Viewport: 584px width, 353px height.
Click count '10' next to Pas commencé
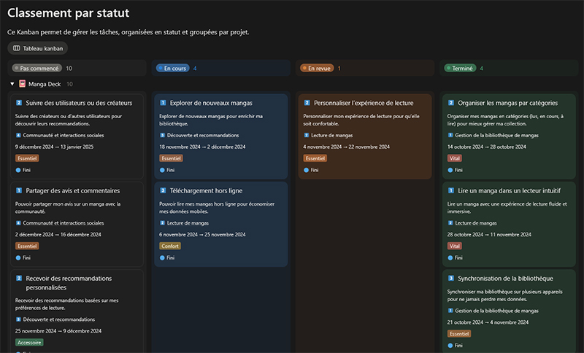coord(69,68)
